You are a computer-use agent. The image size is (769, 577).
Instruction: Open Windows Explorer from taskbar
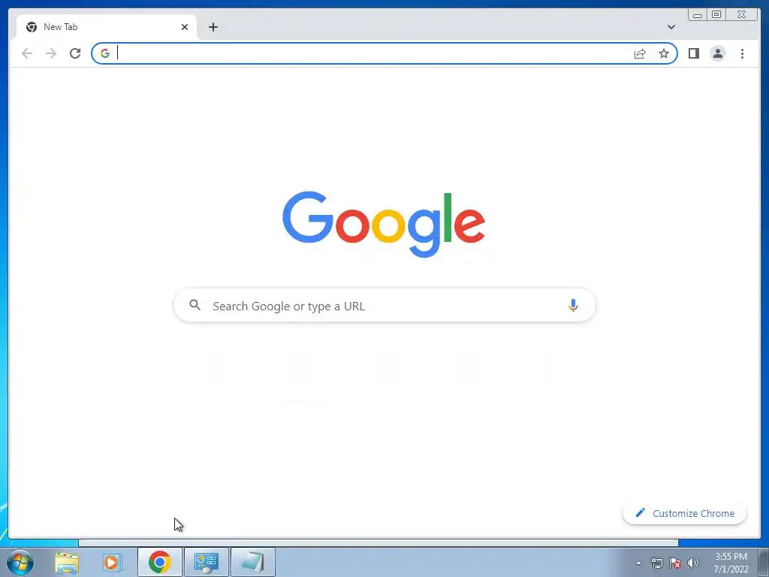[x=67, y=562]
